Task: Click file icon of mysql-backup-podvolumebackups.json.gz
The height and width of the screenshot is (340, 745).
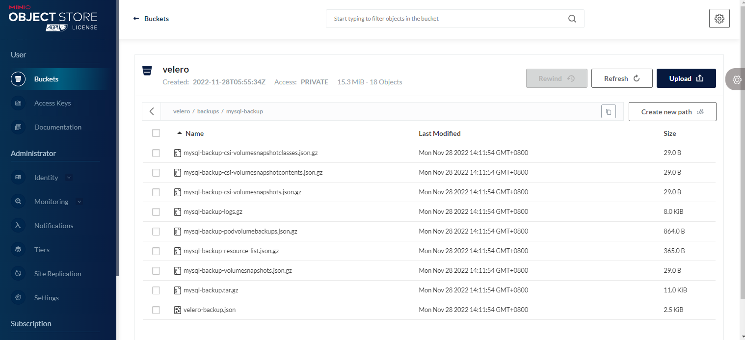Action: pyautogui.click(x=178, y=232)
